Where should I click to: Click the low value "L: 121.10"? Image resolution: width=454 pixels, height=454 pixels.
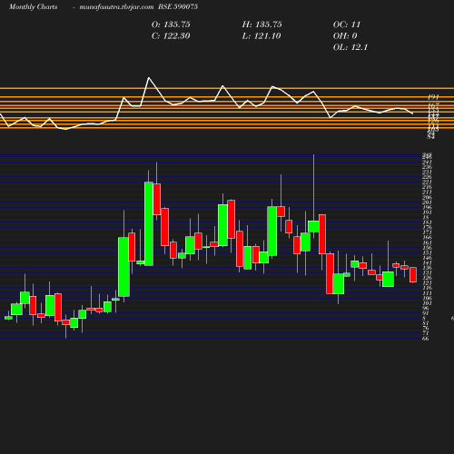click(262, 36)
